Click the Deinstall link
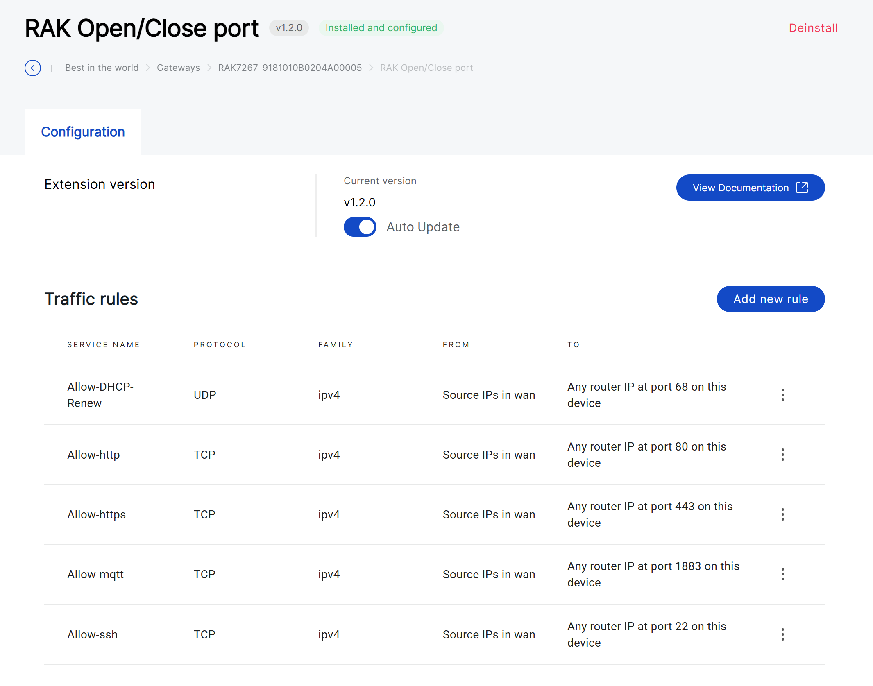873x686 pixels. click(x=813, y=28)
